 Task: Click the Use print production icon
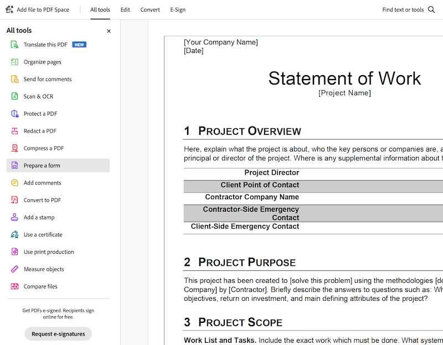pyautogui.click(x=14, y=252)
